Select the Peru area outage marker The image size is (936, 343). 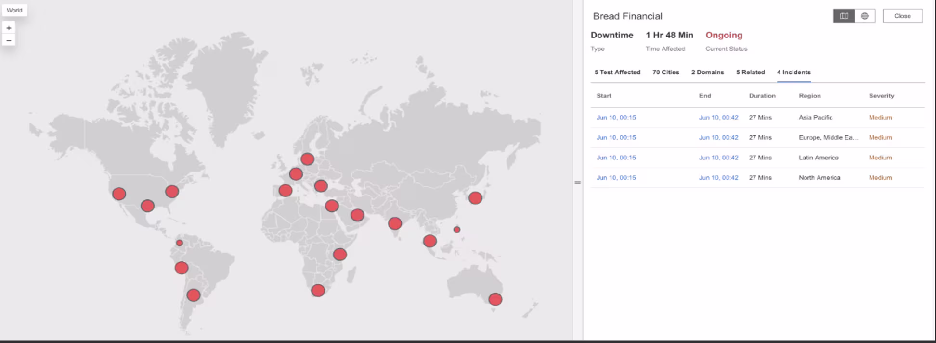point(181,268)
